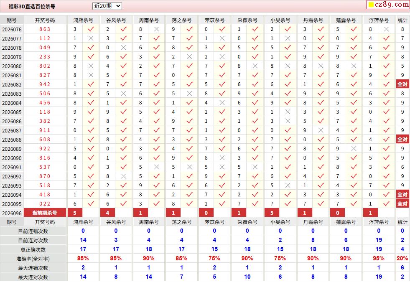
Task: Select winning number 537
Action: pos(45,167)
